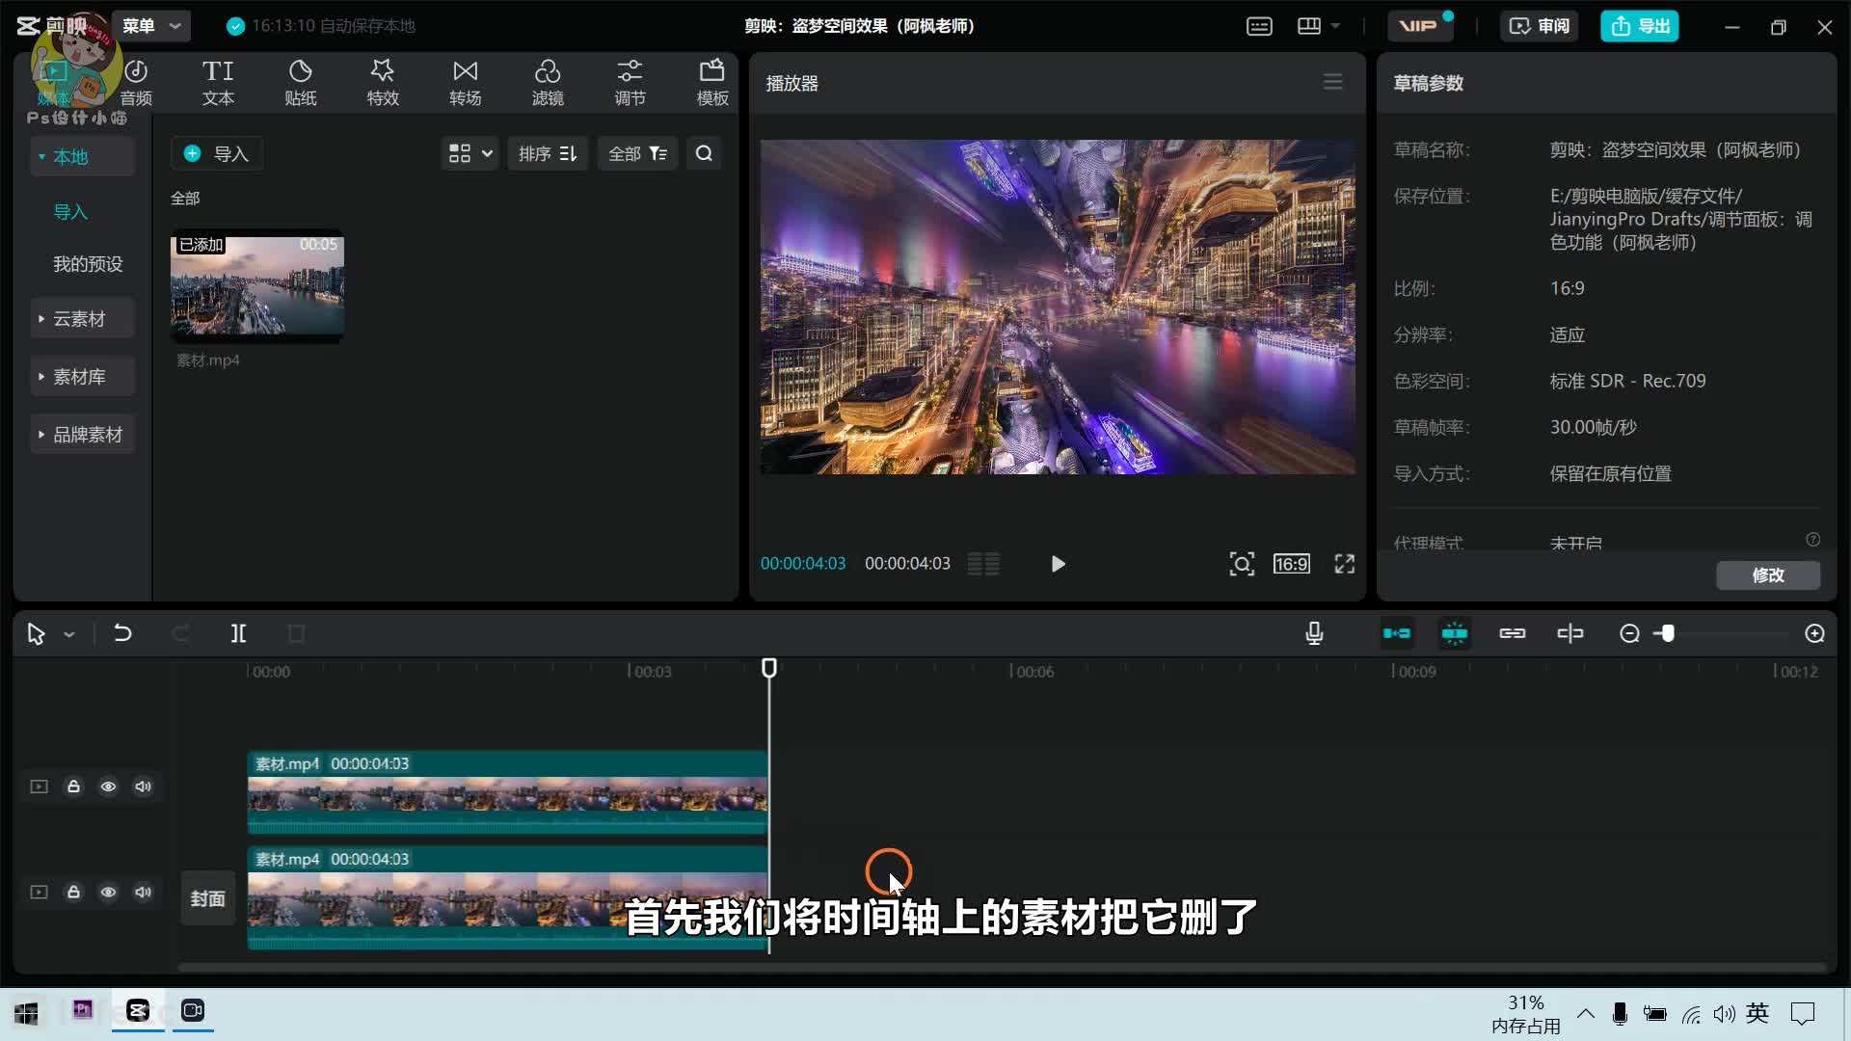This screenshot has width=1851, height=1041.
Task: Enter fullscreen preview mode
Action: (1345, 564)
